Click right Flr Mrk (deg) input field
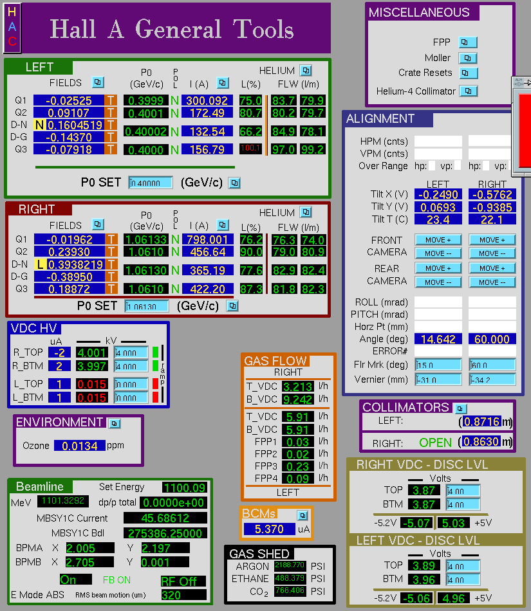The width and height of the screenshot is (531, 611). click(492, 365)
